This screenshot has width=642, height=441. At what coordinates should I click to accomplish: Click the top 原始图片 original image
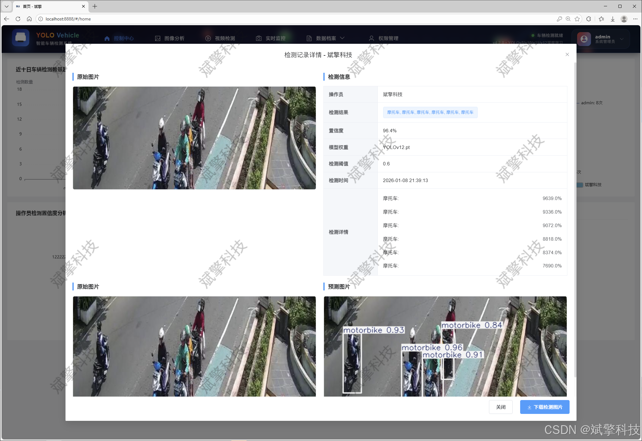(x=194, y=138)
